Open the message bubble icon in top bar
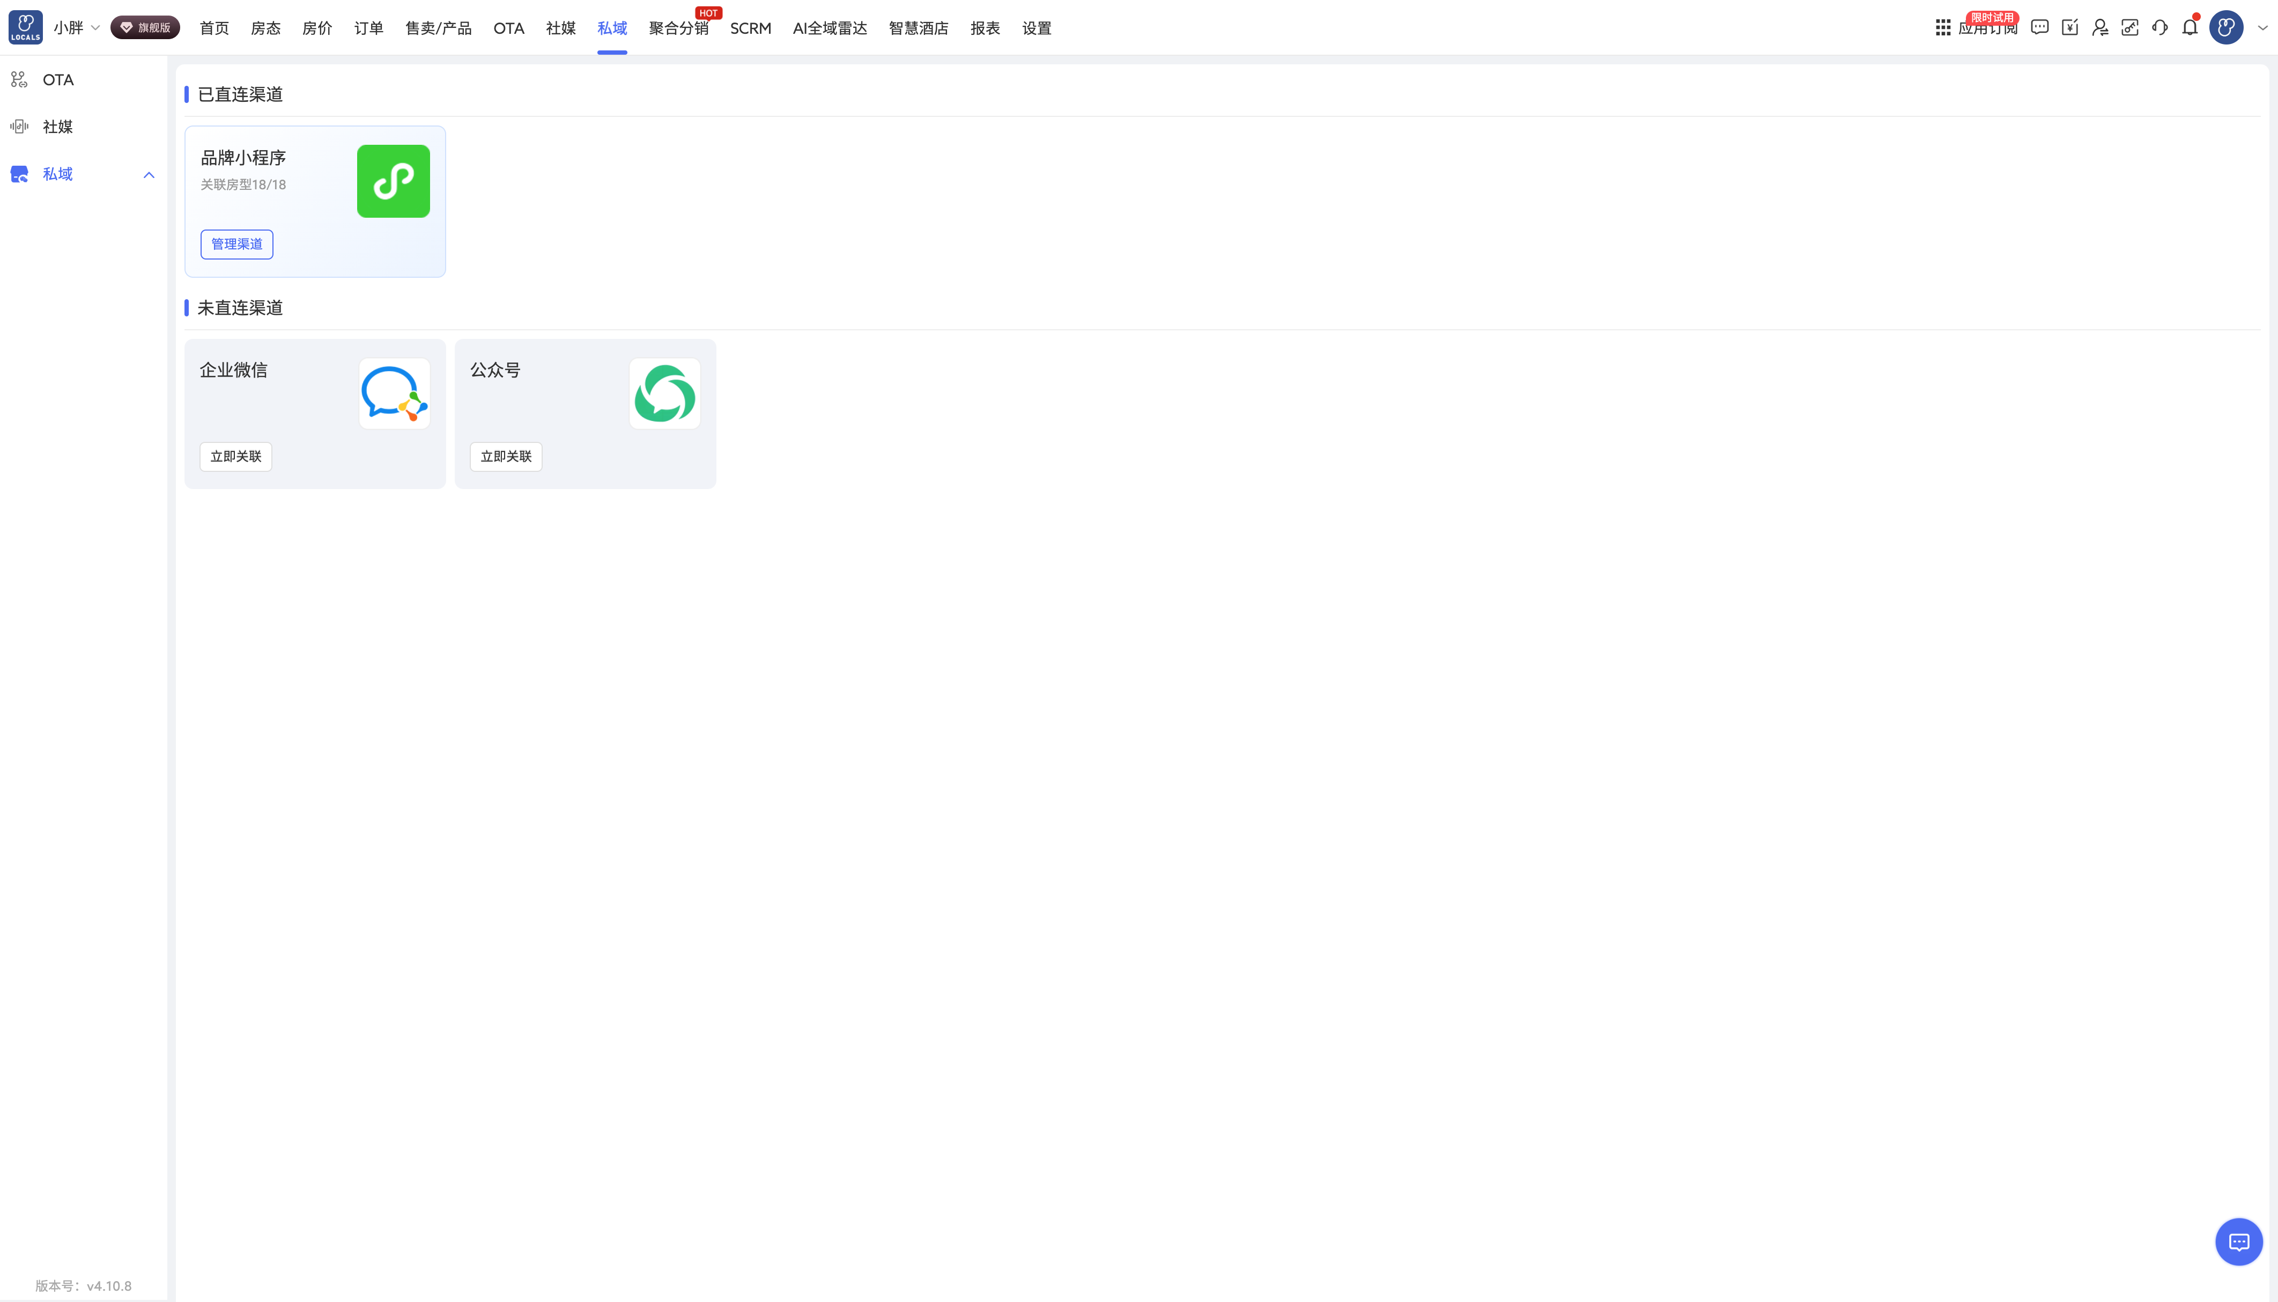 2039,28
